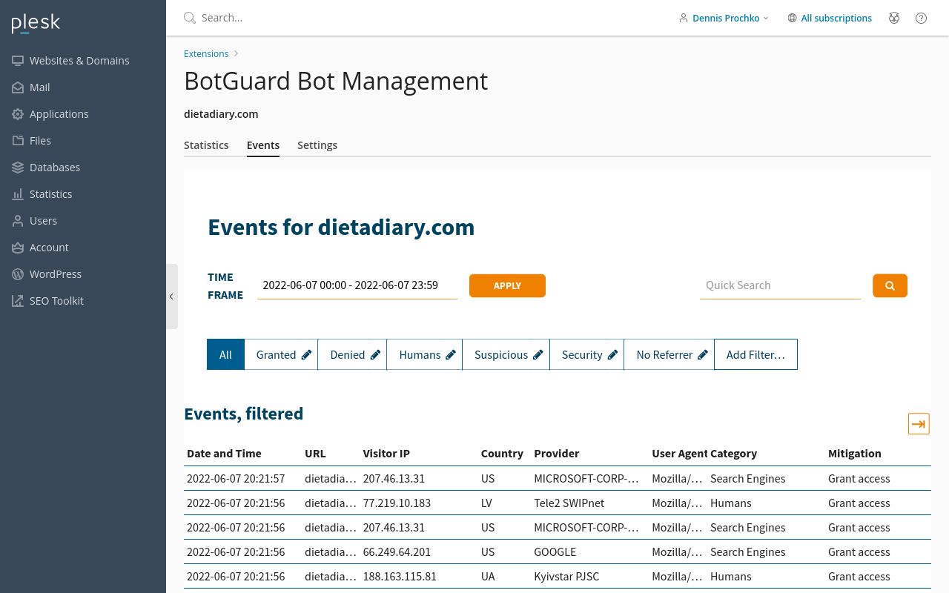Select IP 188.163.115.81 cell
The image size is (949, 593).
(x=400, y=577)
